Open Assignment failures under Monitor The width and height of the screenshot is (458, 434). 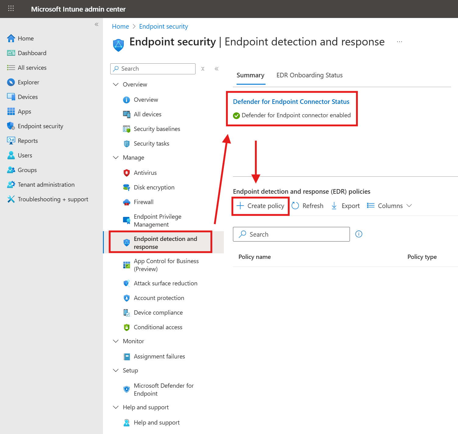159,356
